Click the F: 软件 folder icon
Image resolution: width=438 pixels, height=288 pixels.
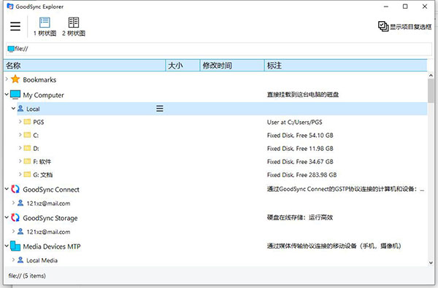(27, 161)
